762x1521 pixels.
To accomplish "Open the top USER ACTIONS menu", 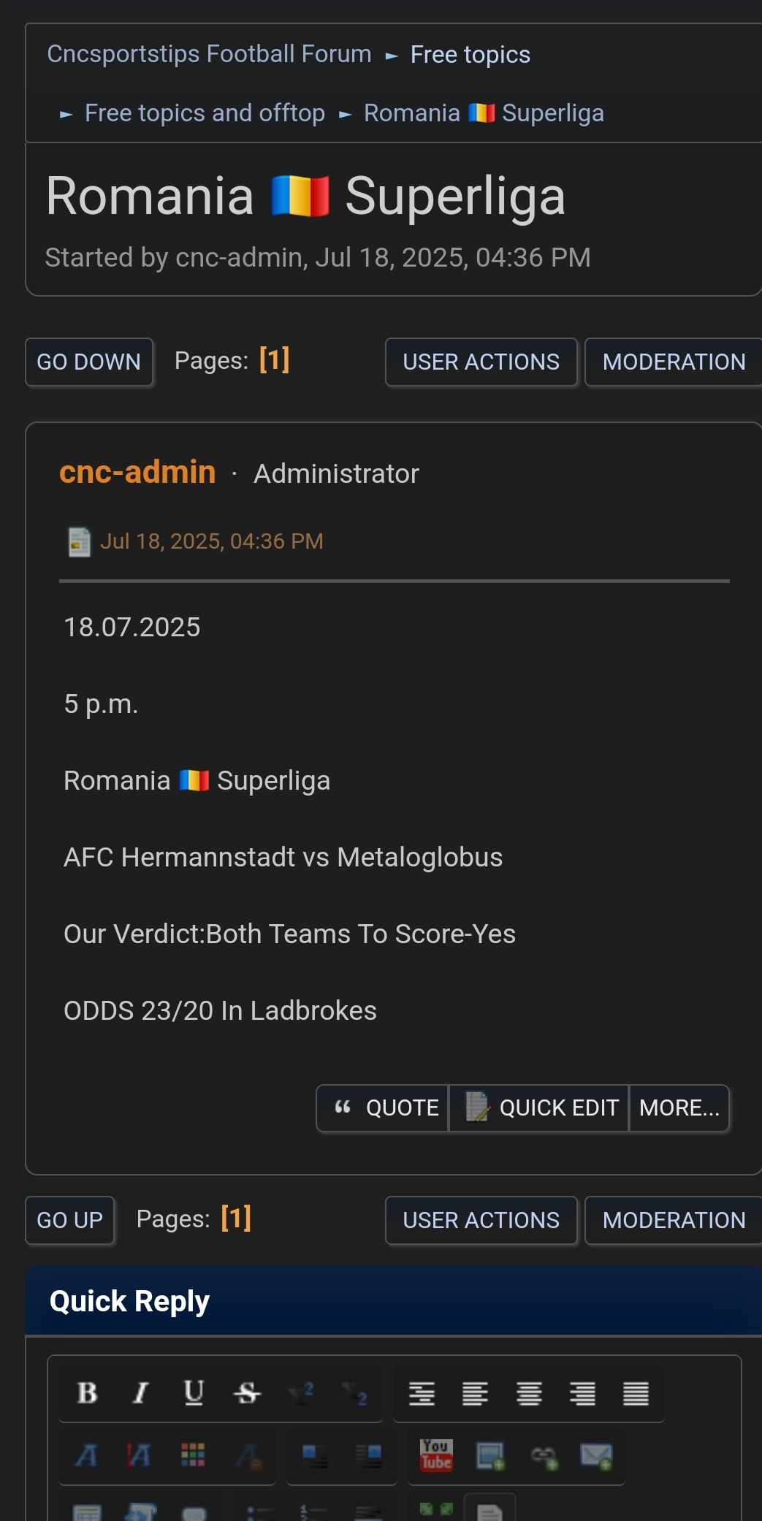I will [x=481, y=362].
